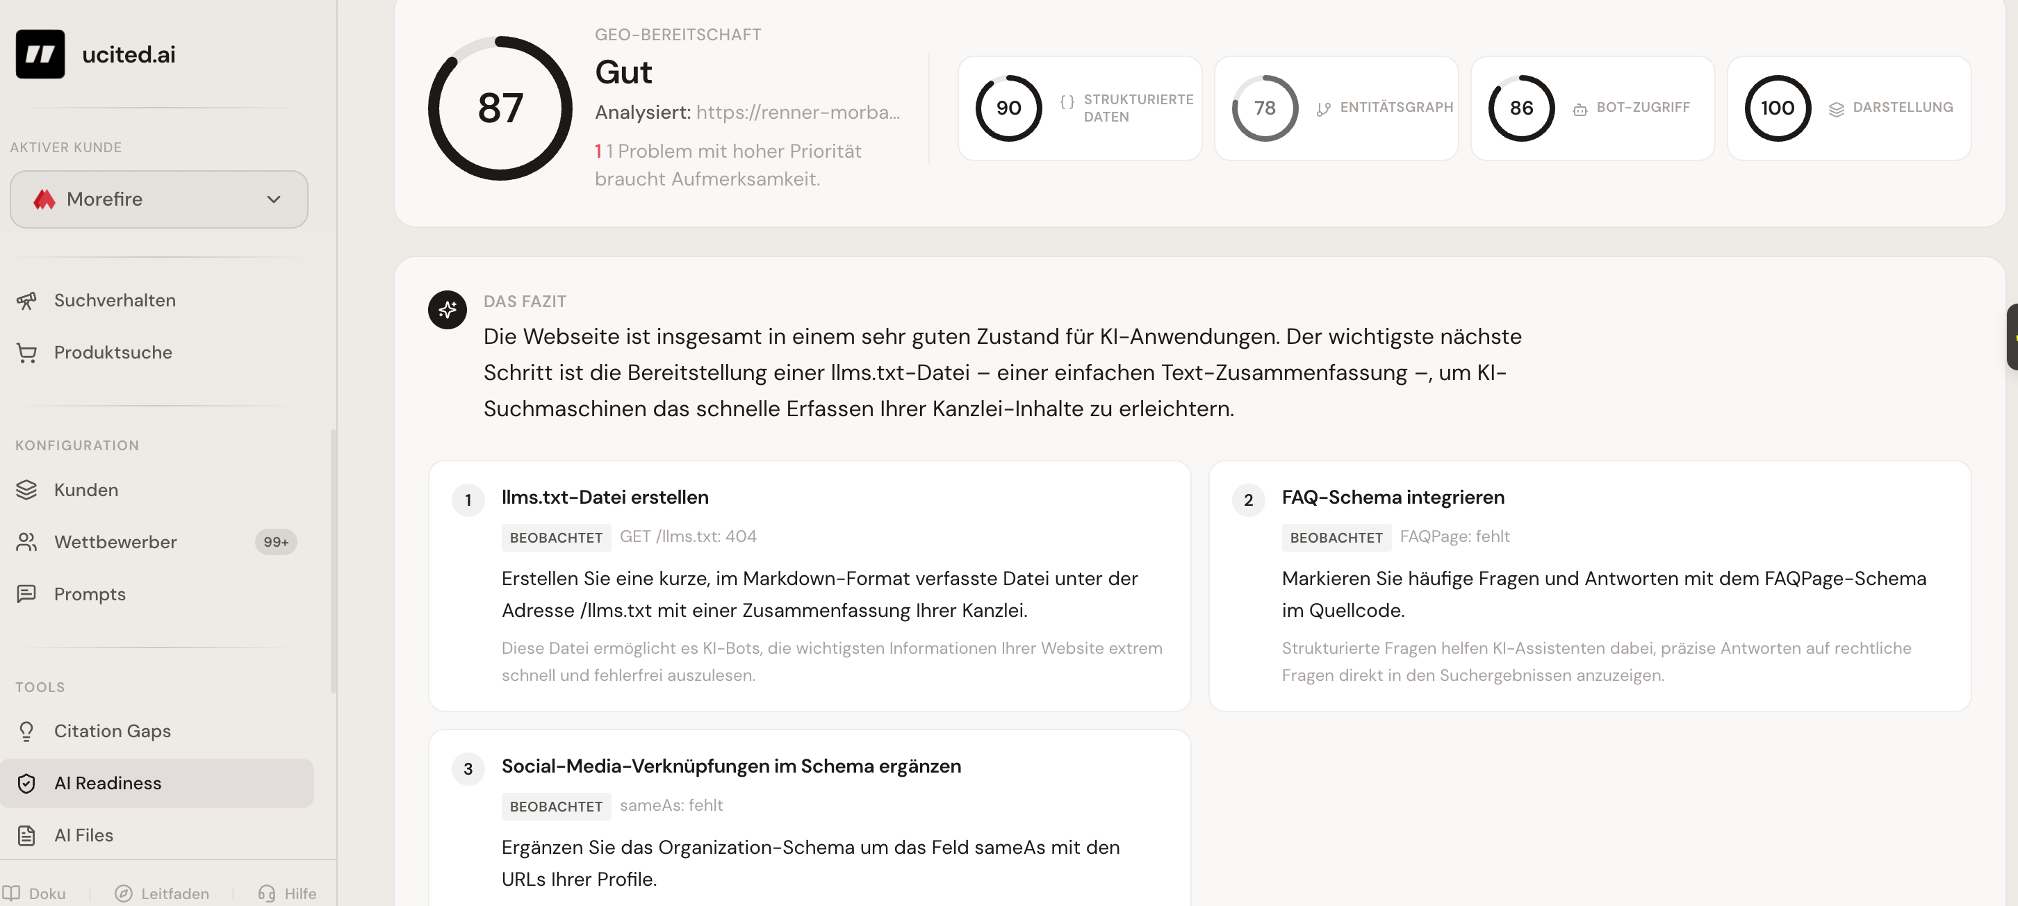Image resolution: width=2018 pixels, height=906 pixels.
Task: Go to Produktsuche
Action: point(156,352)
